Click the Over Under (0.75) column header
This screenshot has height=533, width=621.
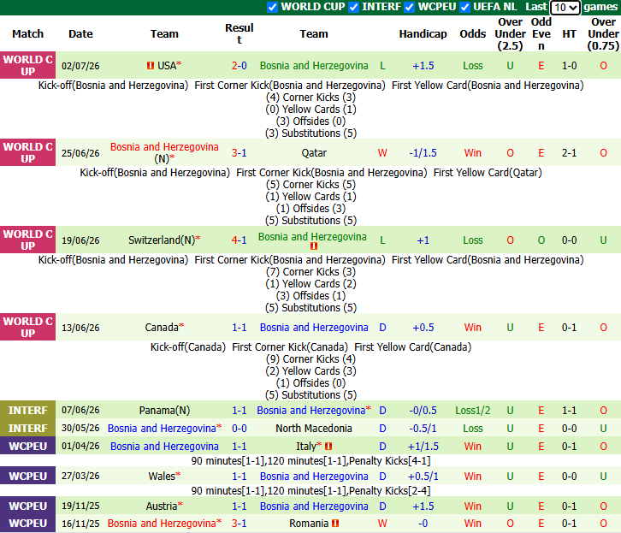pyautogui.click(x=603, y=34)
